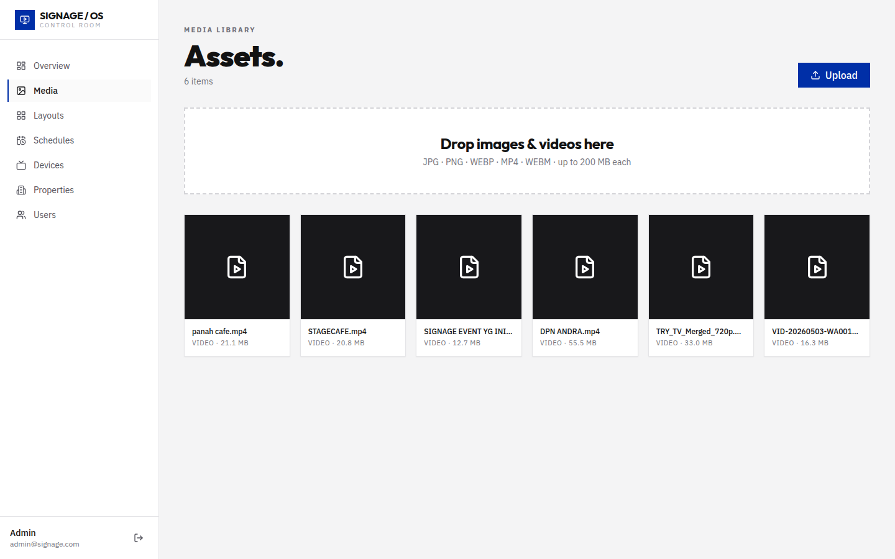895x559 pixels.
Task: Click the Devices TV icon
Action: (x=21, y=165)
